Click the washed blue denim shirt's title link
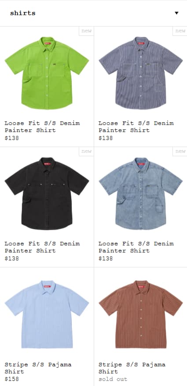This screenshot has width=187, height=386. 136,247
